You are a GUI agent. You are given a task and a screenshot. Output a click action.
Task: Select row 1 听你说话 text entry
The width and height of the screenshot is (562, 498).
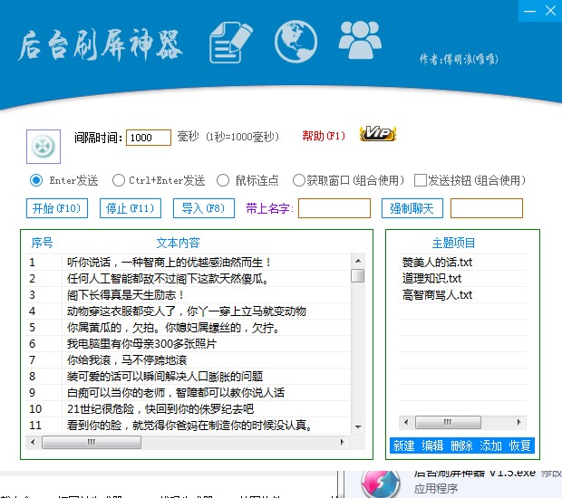coord(188,263)
